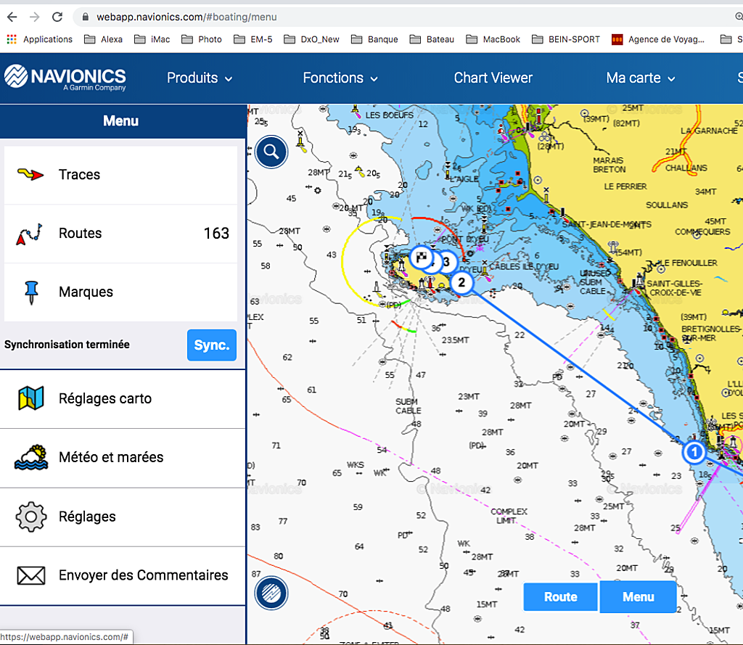Click the browser back arrow
743x645 pixels.
pos(12,17)
